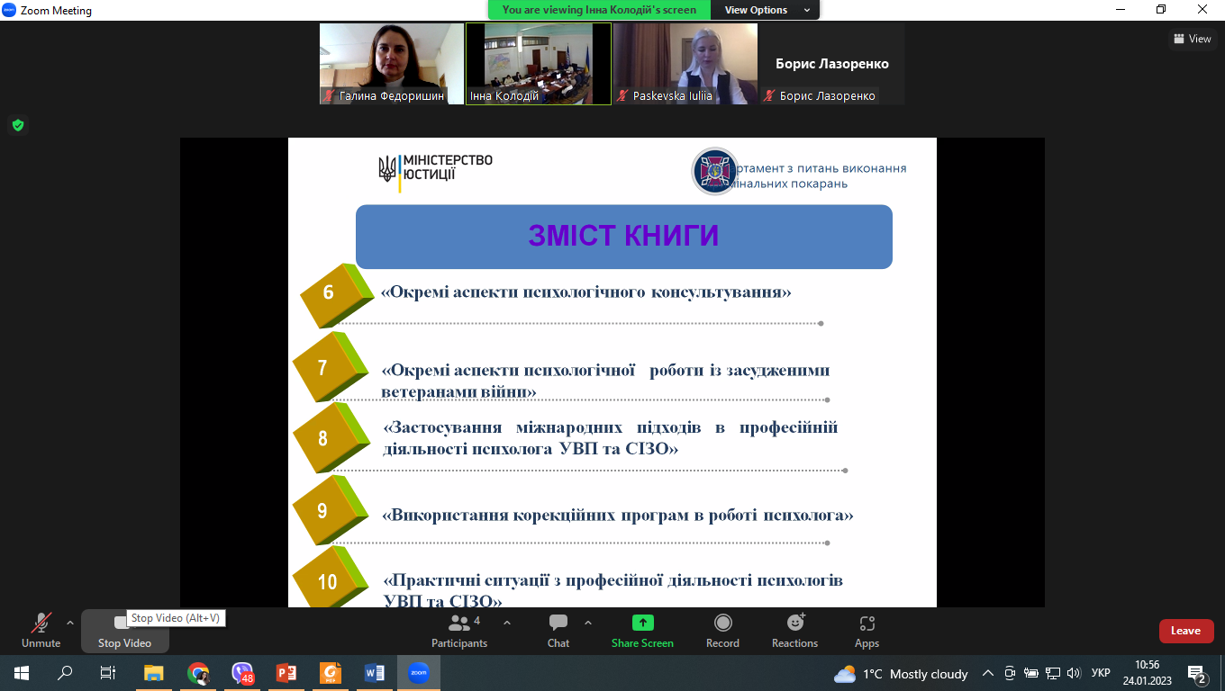1225x691 pixels.
Task: Open the Zoom Apps panel
Action: tap(867, 630)
